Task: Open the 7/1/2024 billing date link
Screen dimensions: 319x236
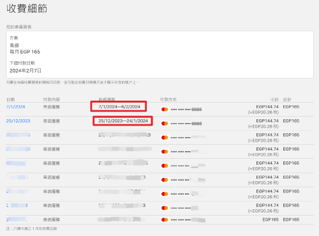Action: coord(16,107)
